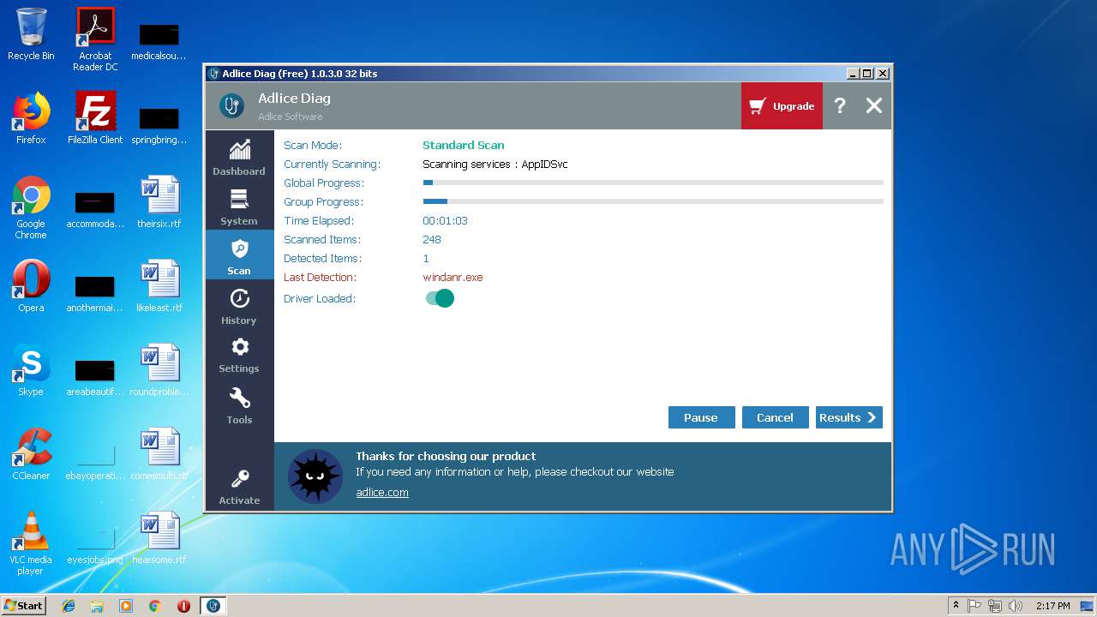Open the Recycle Bin desktop icon

pos(31,34)
